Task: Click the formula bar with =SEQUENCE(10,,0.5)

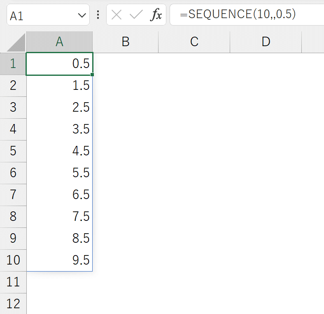Action: (247, 15)
